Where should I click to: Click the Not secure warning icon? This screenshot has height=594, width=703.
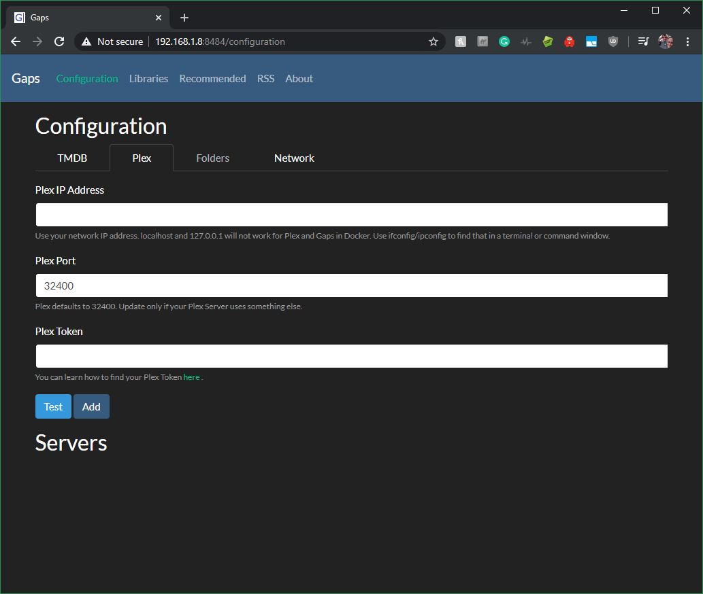pos(86,41)
